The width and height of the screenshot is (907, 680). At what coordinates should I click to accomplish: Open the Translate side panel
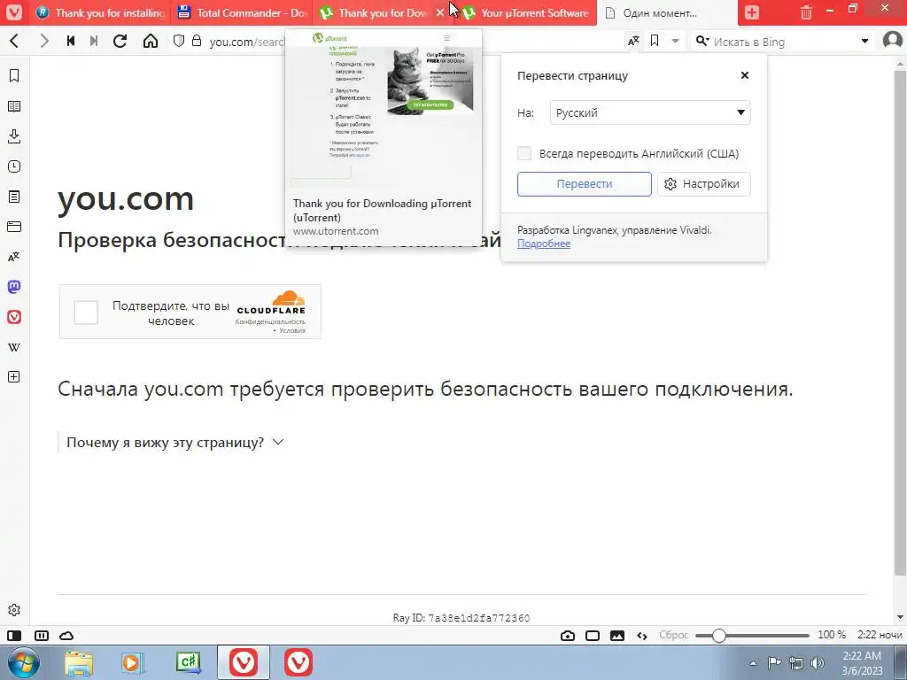[x=14, y=257]
